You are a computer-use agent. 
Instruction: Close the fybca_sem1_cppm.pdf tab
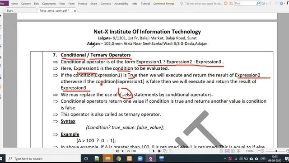(x=75, y=11)
